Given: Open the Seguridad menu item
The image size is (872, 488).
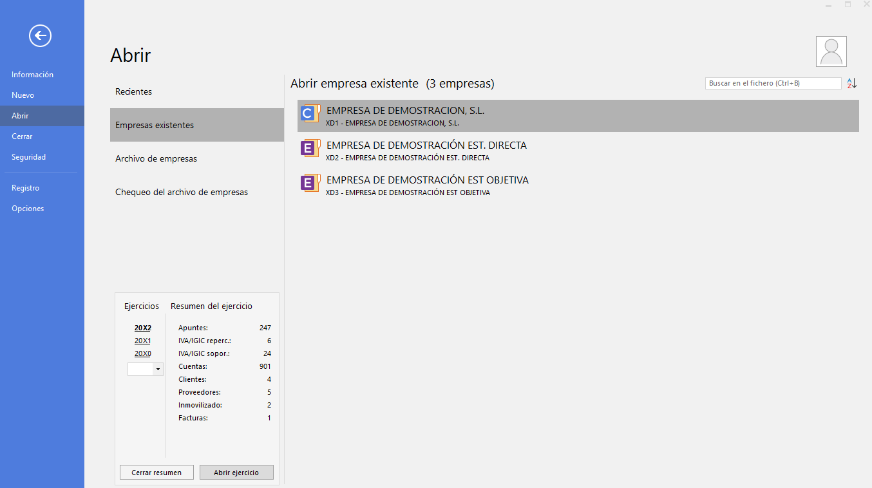Looking at the screenshot, I should click(x=42, y=157).
